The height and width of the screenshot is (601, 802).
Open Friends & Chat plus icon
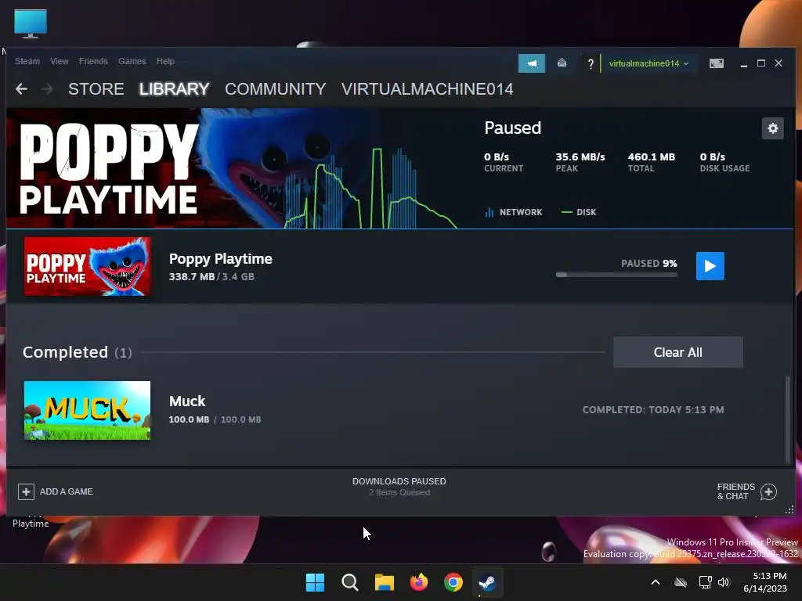pyautogui.click(x=768, y=491)
